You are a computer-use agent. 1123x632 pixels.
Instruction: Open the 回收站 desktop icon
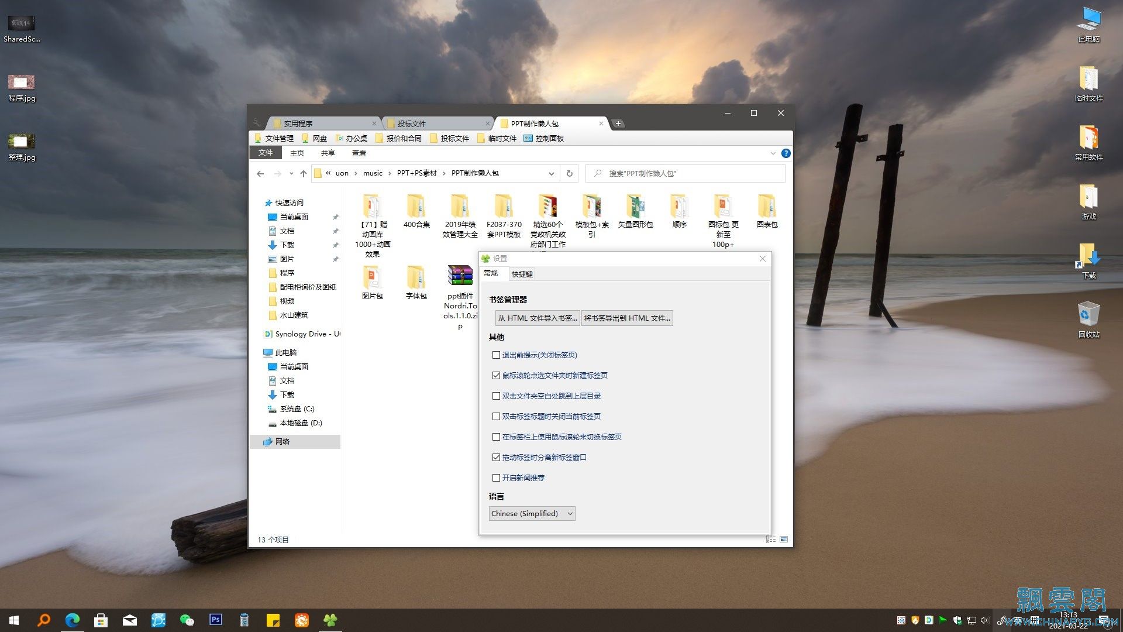(1088, 320)
